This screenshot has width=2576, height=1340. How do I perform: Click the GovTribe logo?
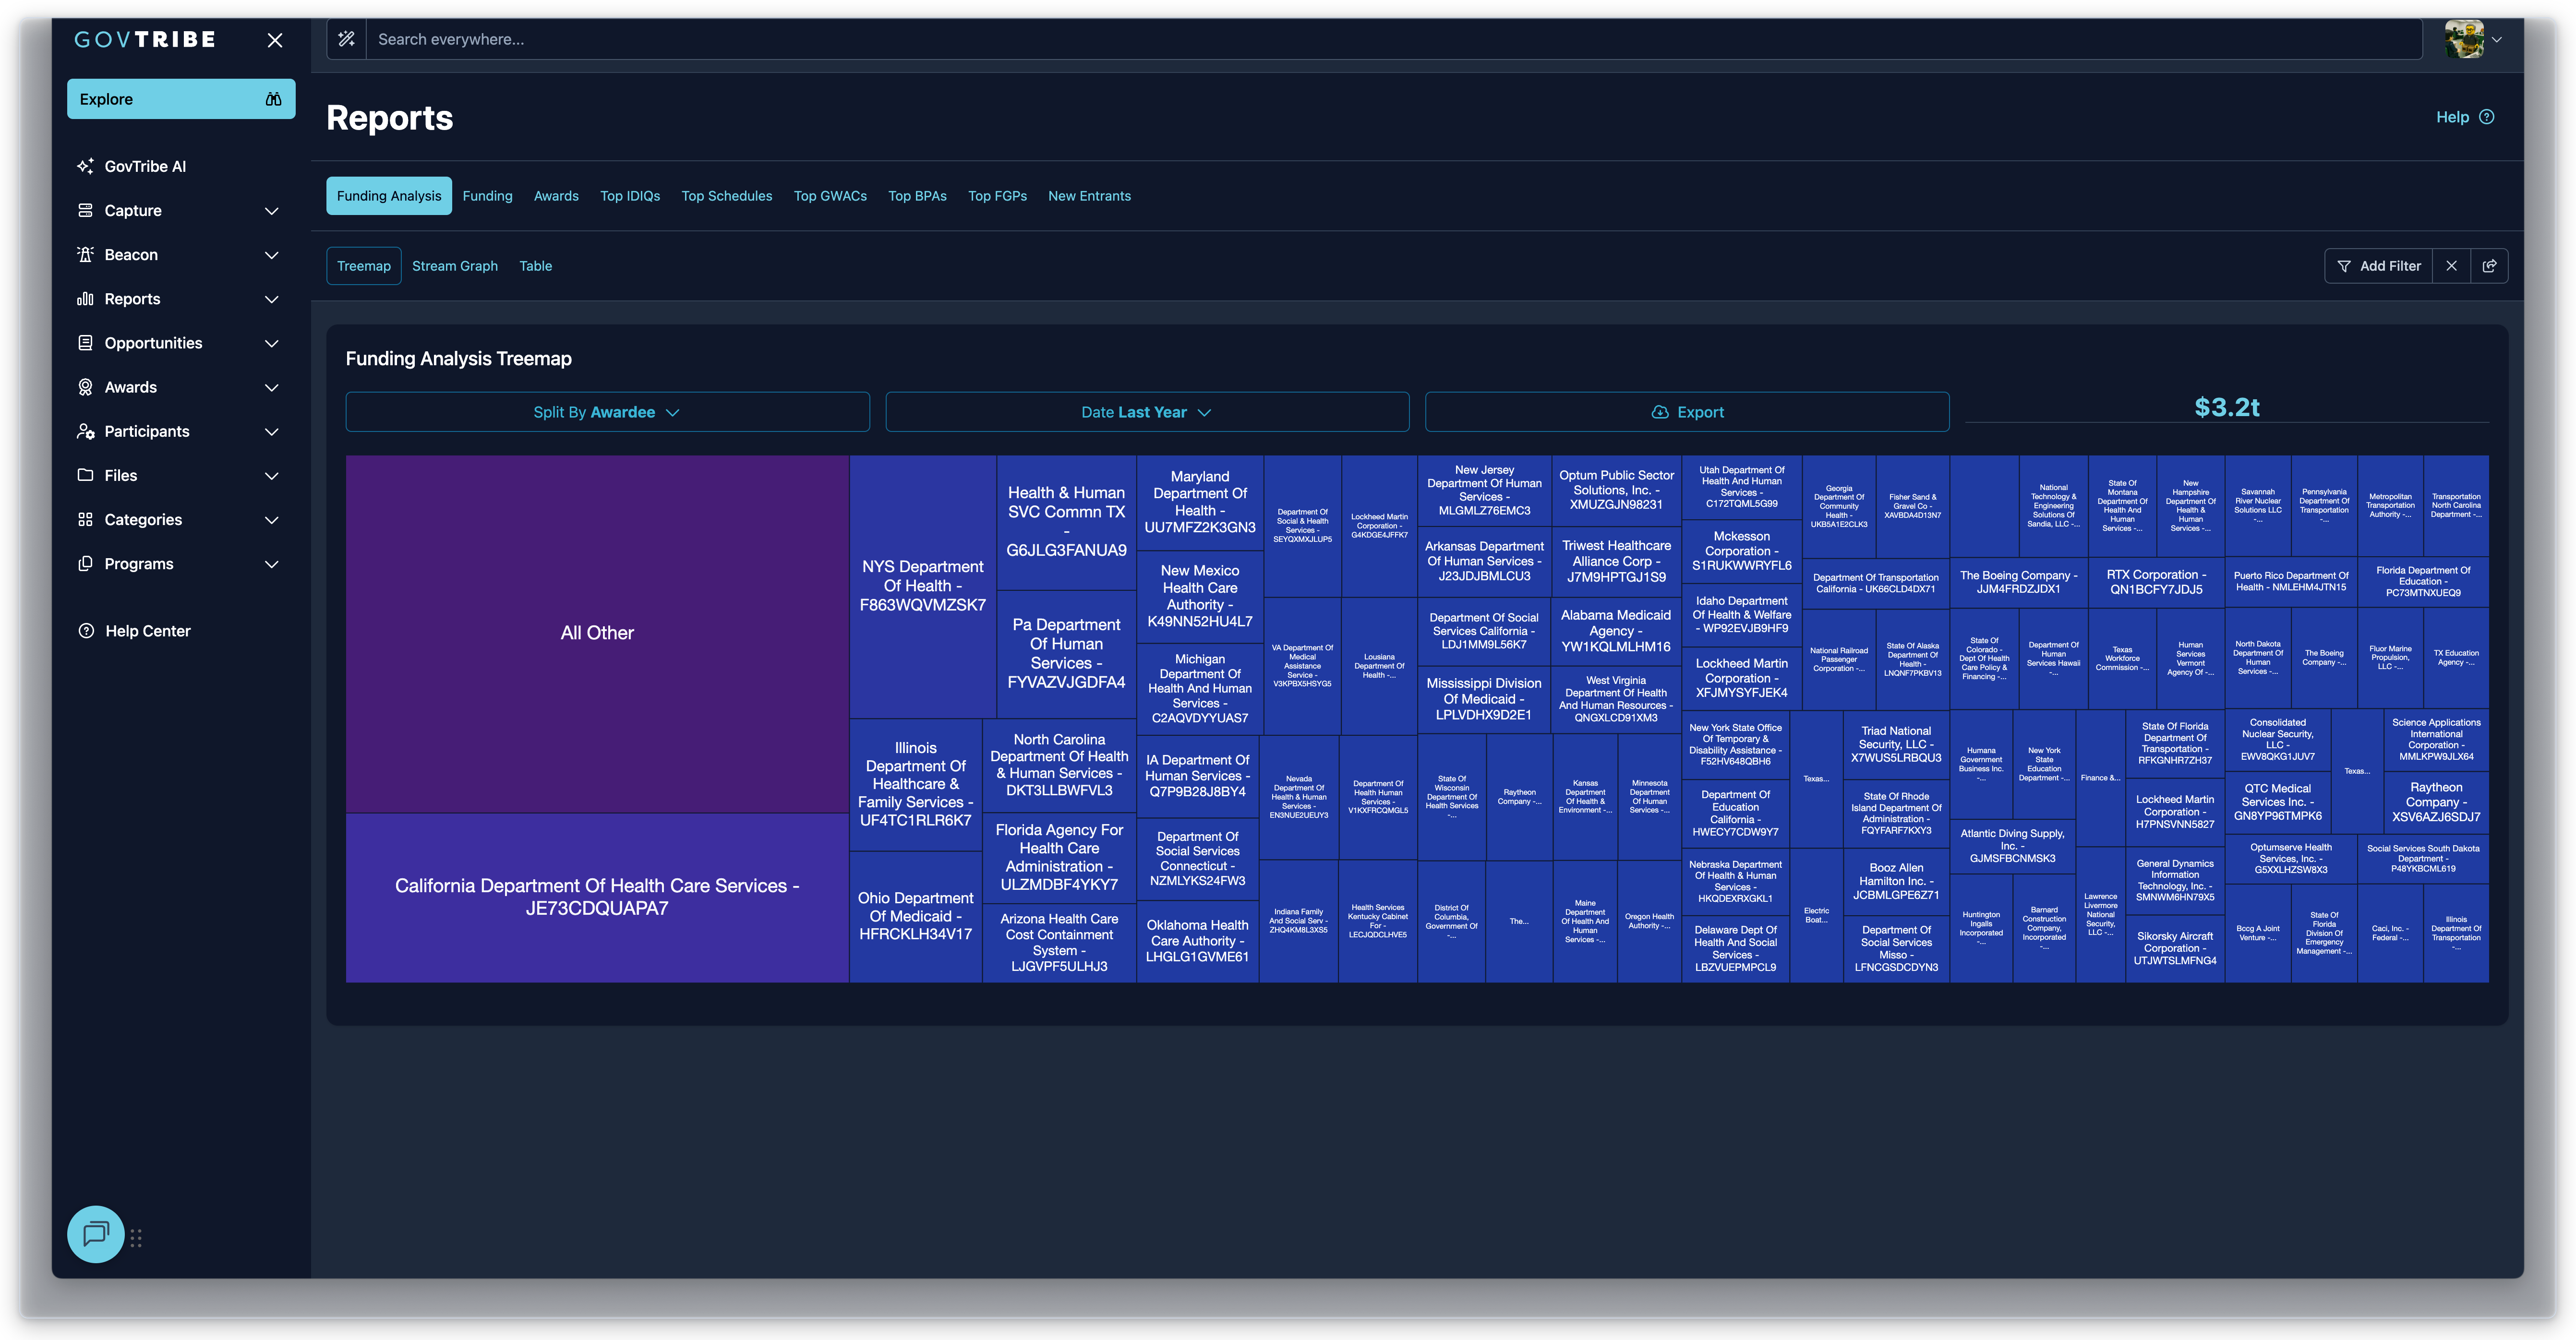click(x=146, y=40)
